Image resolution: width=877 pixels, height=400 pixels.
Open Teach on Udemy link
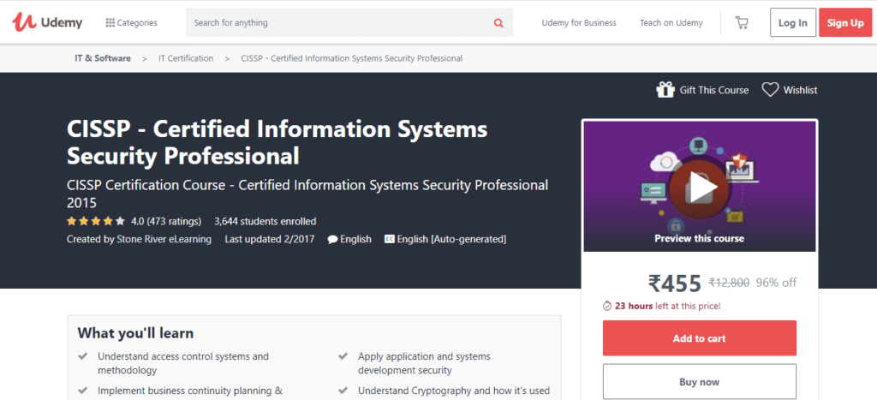tap(671, 23)
